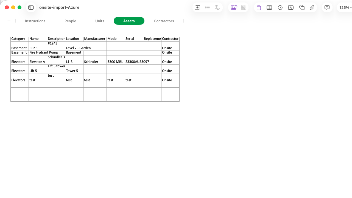Click the pivot table icon
The image size is (352, 198).
pos(217,8)
